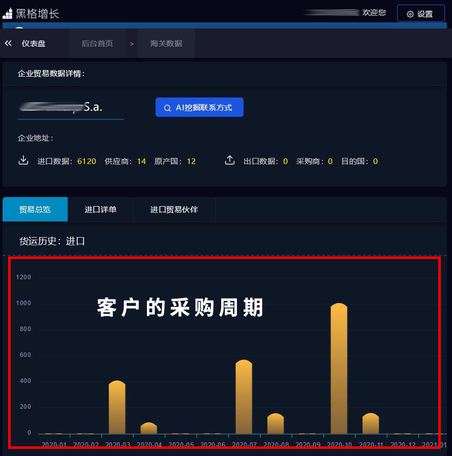
Task: Select the 海关数据 breadcrumb
Action: click(166, 44)
